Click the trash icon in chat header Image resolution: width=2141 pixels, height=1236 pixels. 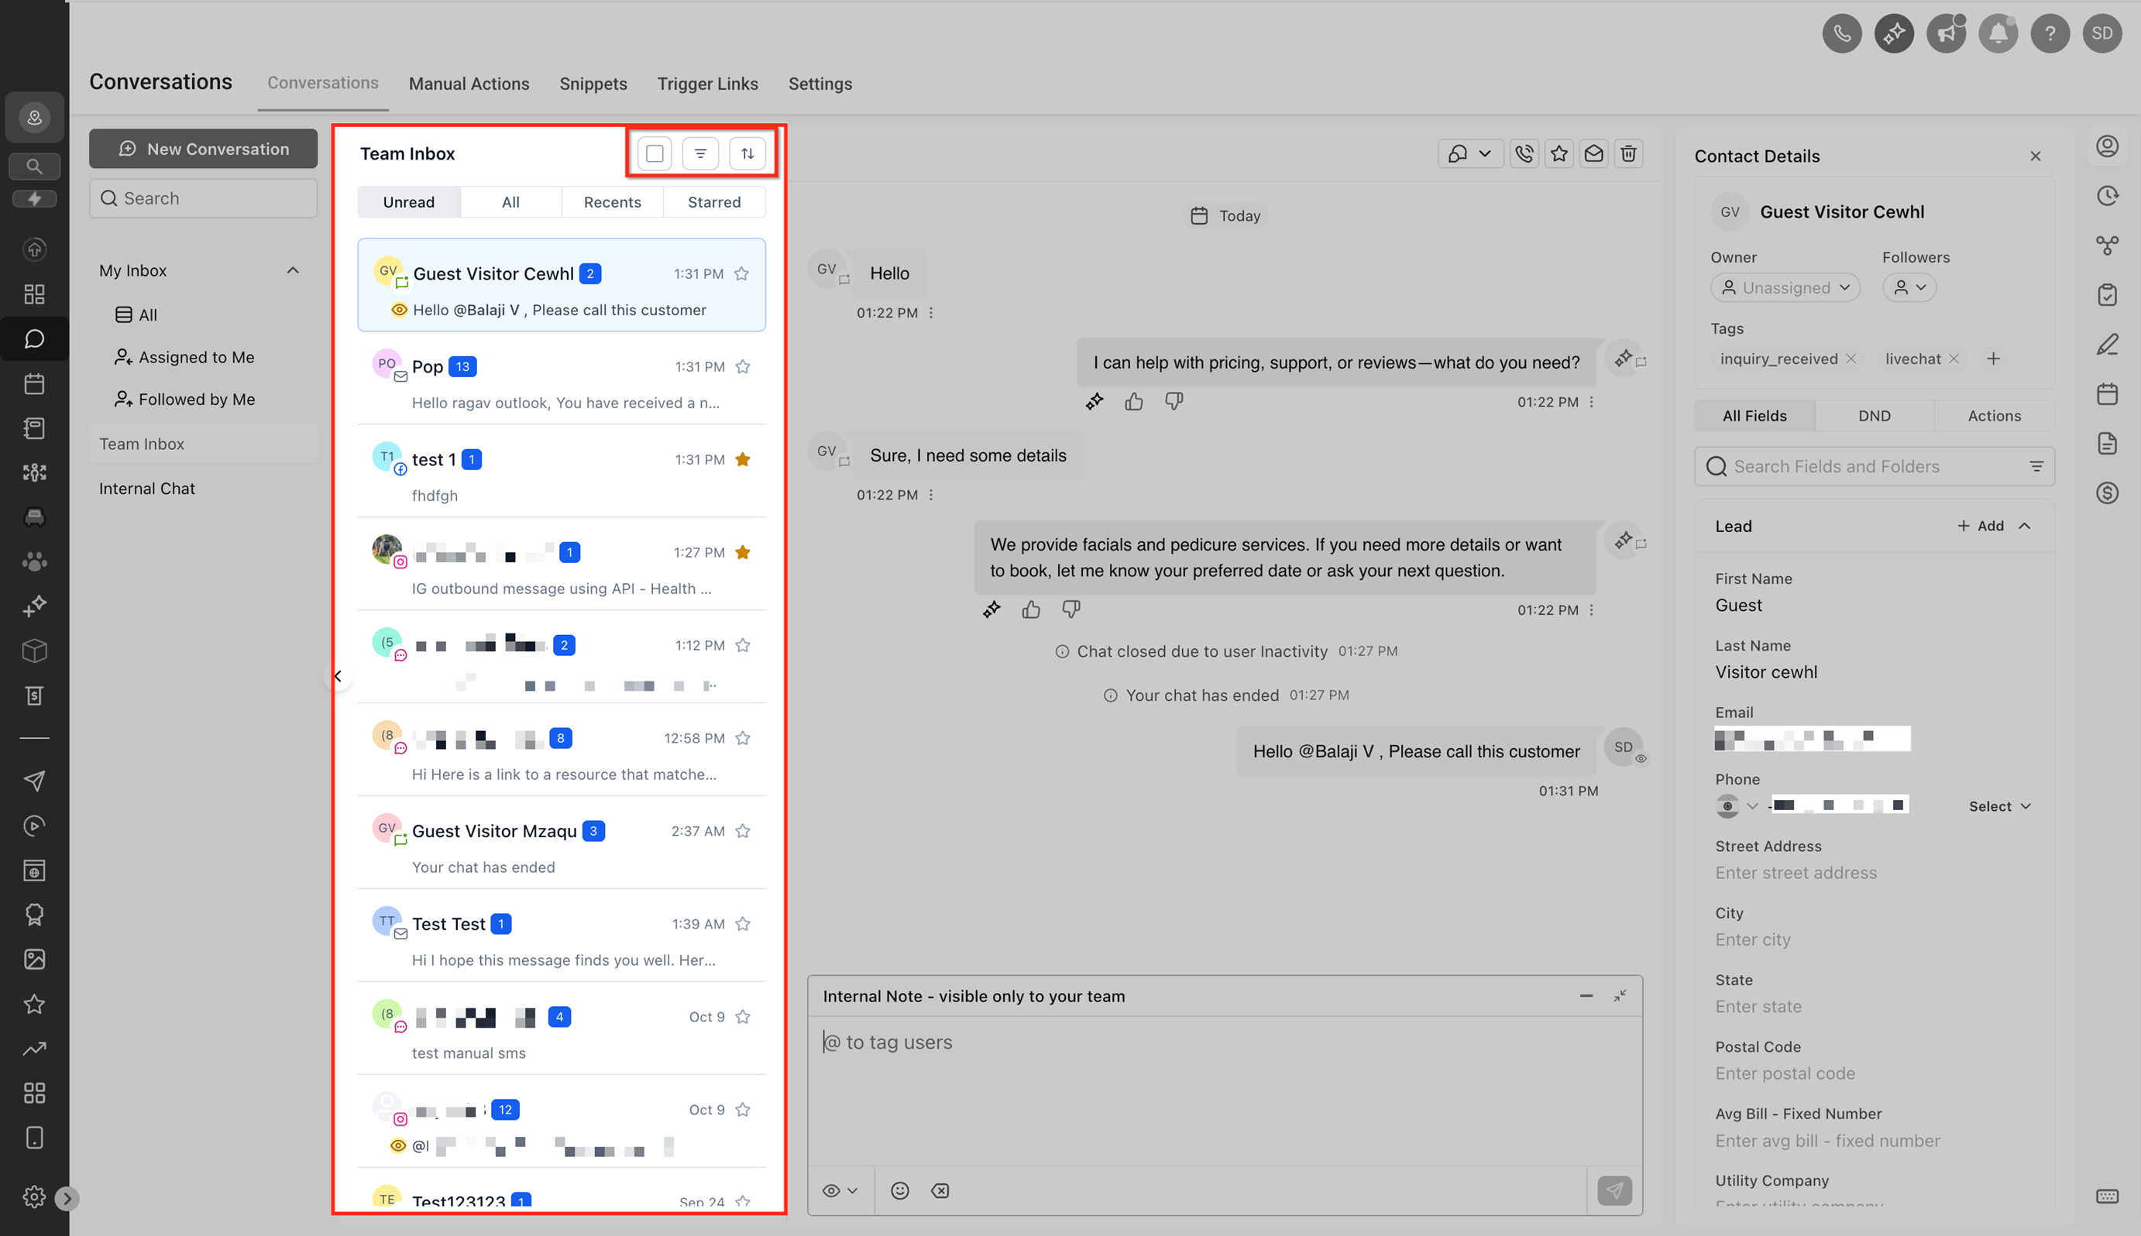coord(1628,153)
